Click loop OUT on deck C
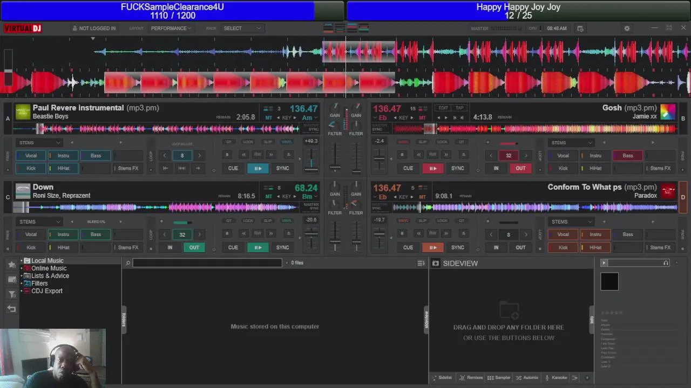The height and width of the screenshot is (388, 691). coord(194,247)
